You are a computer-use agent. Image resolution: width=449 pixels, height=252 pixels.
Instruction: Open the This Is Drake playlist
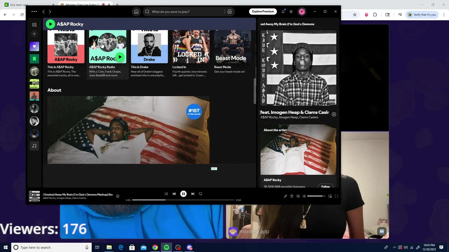(149, 54)
